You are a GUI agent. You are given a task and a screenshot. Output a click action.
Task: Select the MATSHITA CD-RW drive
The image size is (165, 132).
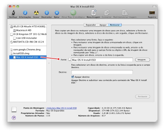[x=28, y=42]
